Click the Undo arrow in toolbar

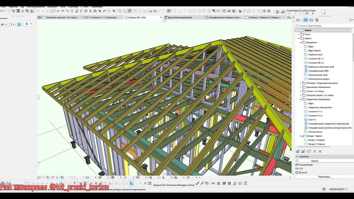pos(3,11)
